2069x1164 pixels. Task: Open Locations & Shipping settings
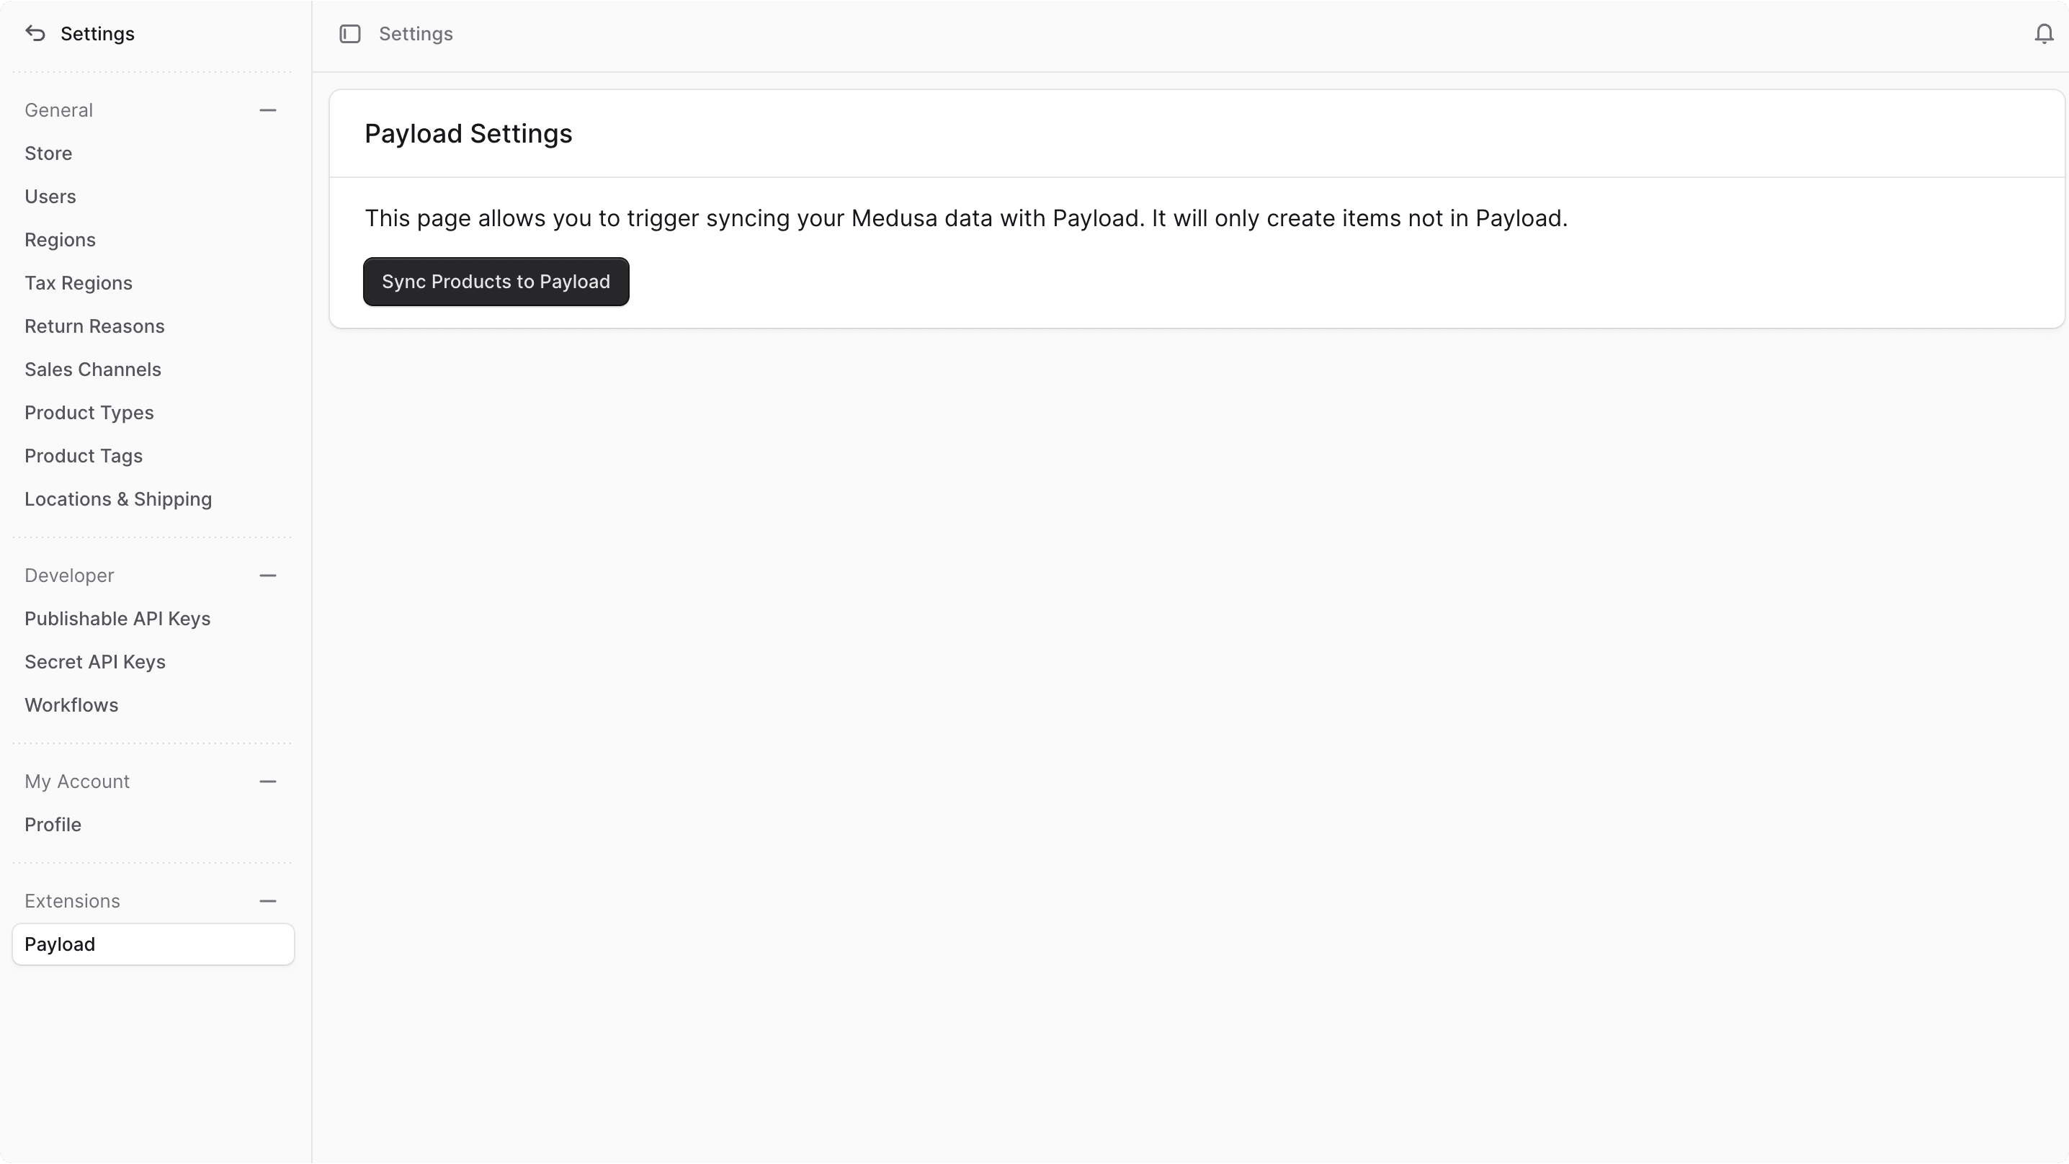click(118, 499)
